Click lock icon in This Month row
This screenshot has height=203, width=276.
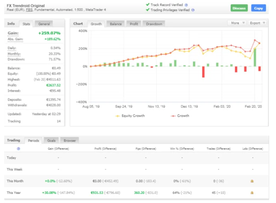click(252, 181)
